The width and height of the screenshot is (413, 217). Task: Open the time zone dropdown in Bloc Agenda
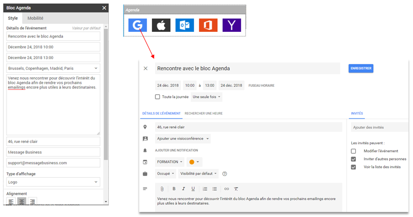click(53, 68)
